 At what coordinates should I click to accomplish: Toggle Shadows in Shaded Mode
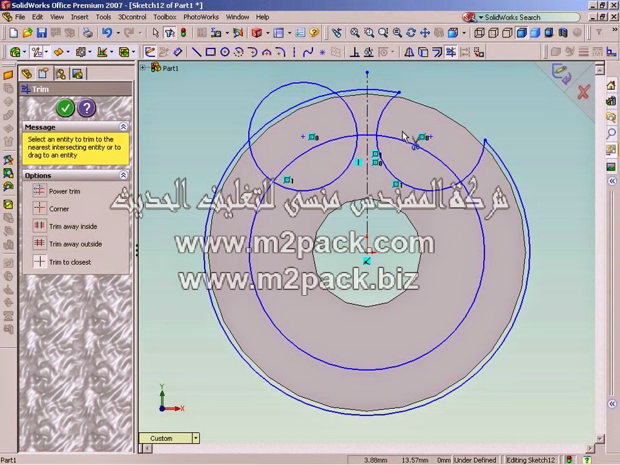tap(549, 33)
